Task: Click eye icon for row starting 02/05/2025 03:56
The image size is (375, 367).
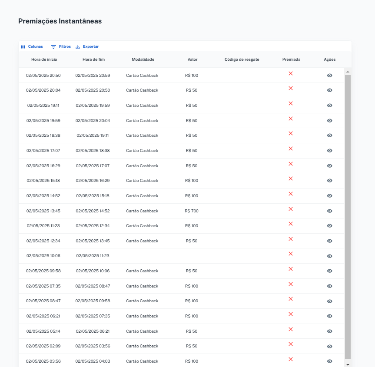Action: pyautogui.click(x=329, y=361)
